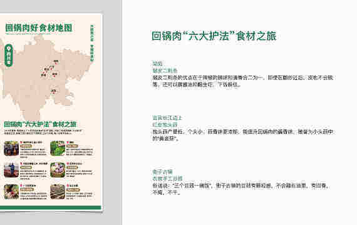The image size is (357, 225).
Task: Open the green vegetable photo thumbnail
Action: click(58, 148)
